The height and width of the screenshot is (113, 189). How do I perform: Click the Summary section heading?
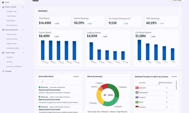[x=43, y=11]
